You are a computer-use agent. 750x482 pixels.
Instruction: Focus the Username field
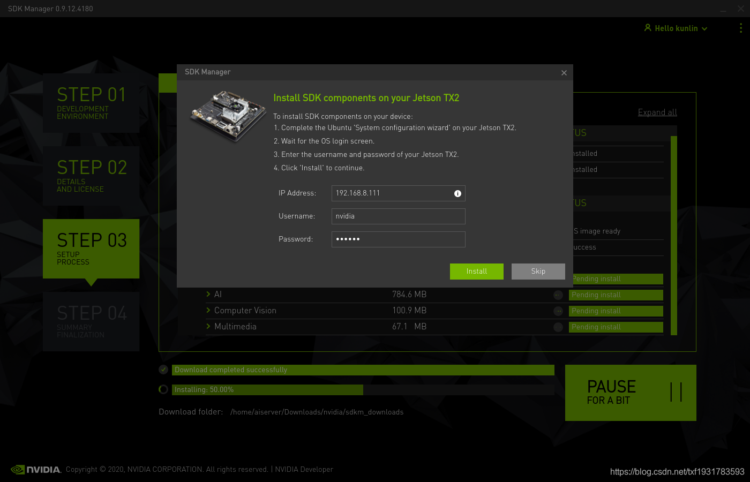(x=399, y=216)
